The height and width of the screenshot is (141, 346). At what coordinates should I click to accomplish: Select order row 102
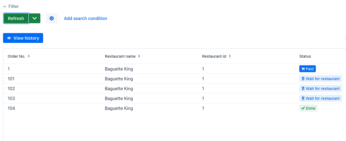175,89
